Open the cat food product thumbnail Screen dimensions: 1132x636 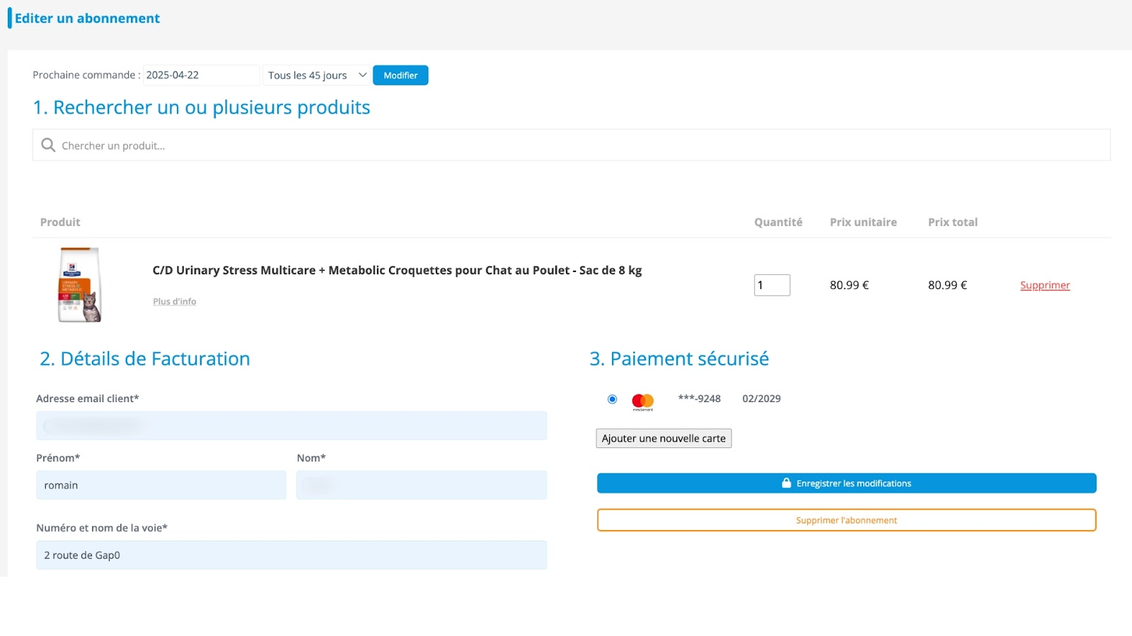click(x=79, y=285)
